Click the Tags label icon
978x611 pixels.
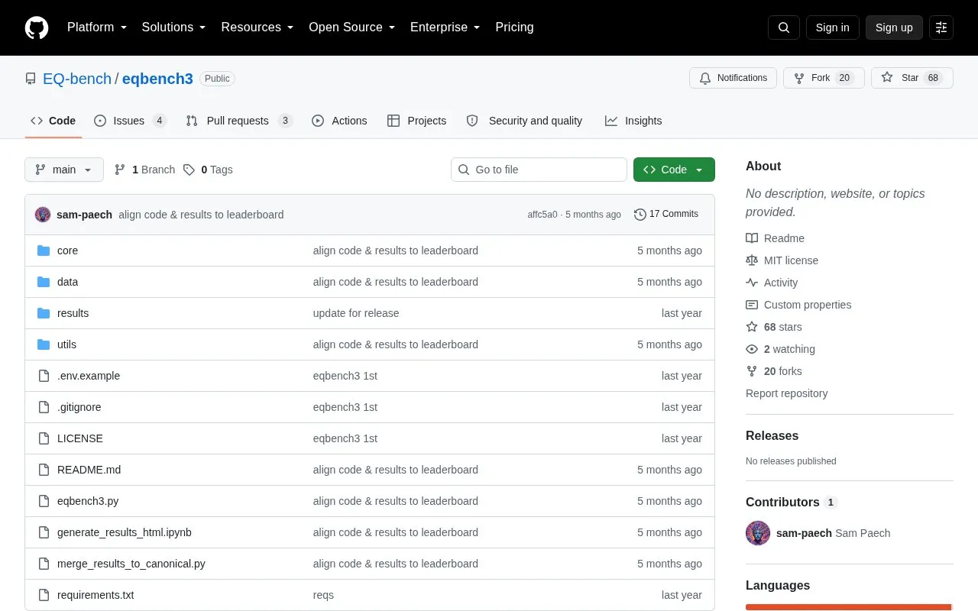189,170
